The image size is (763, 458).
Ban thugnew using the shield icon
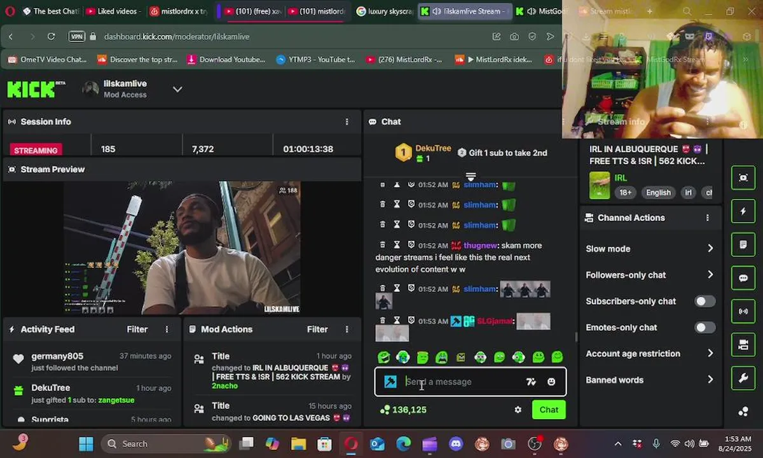411,245
